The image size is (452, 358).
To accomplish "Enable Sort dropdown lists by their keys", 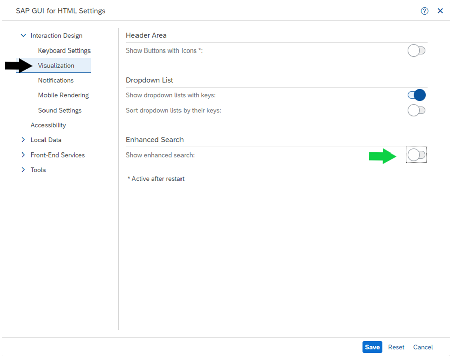I will coord(416,110).
